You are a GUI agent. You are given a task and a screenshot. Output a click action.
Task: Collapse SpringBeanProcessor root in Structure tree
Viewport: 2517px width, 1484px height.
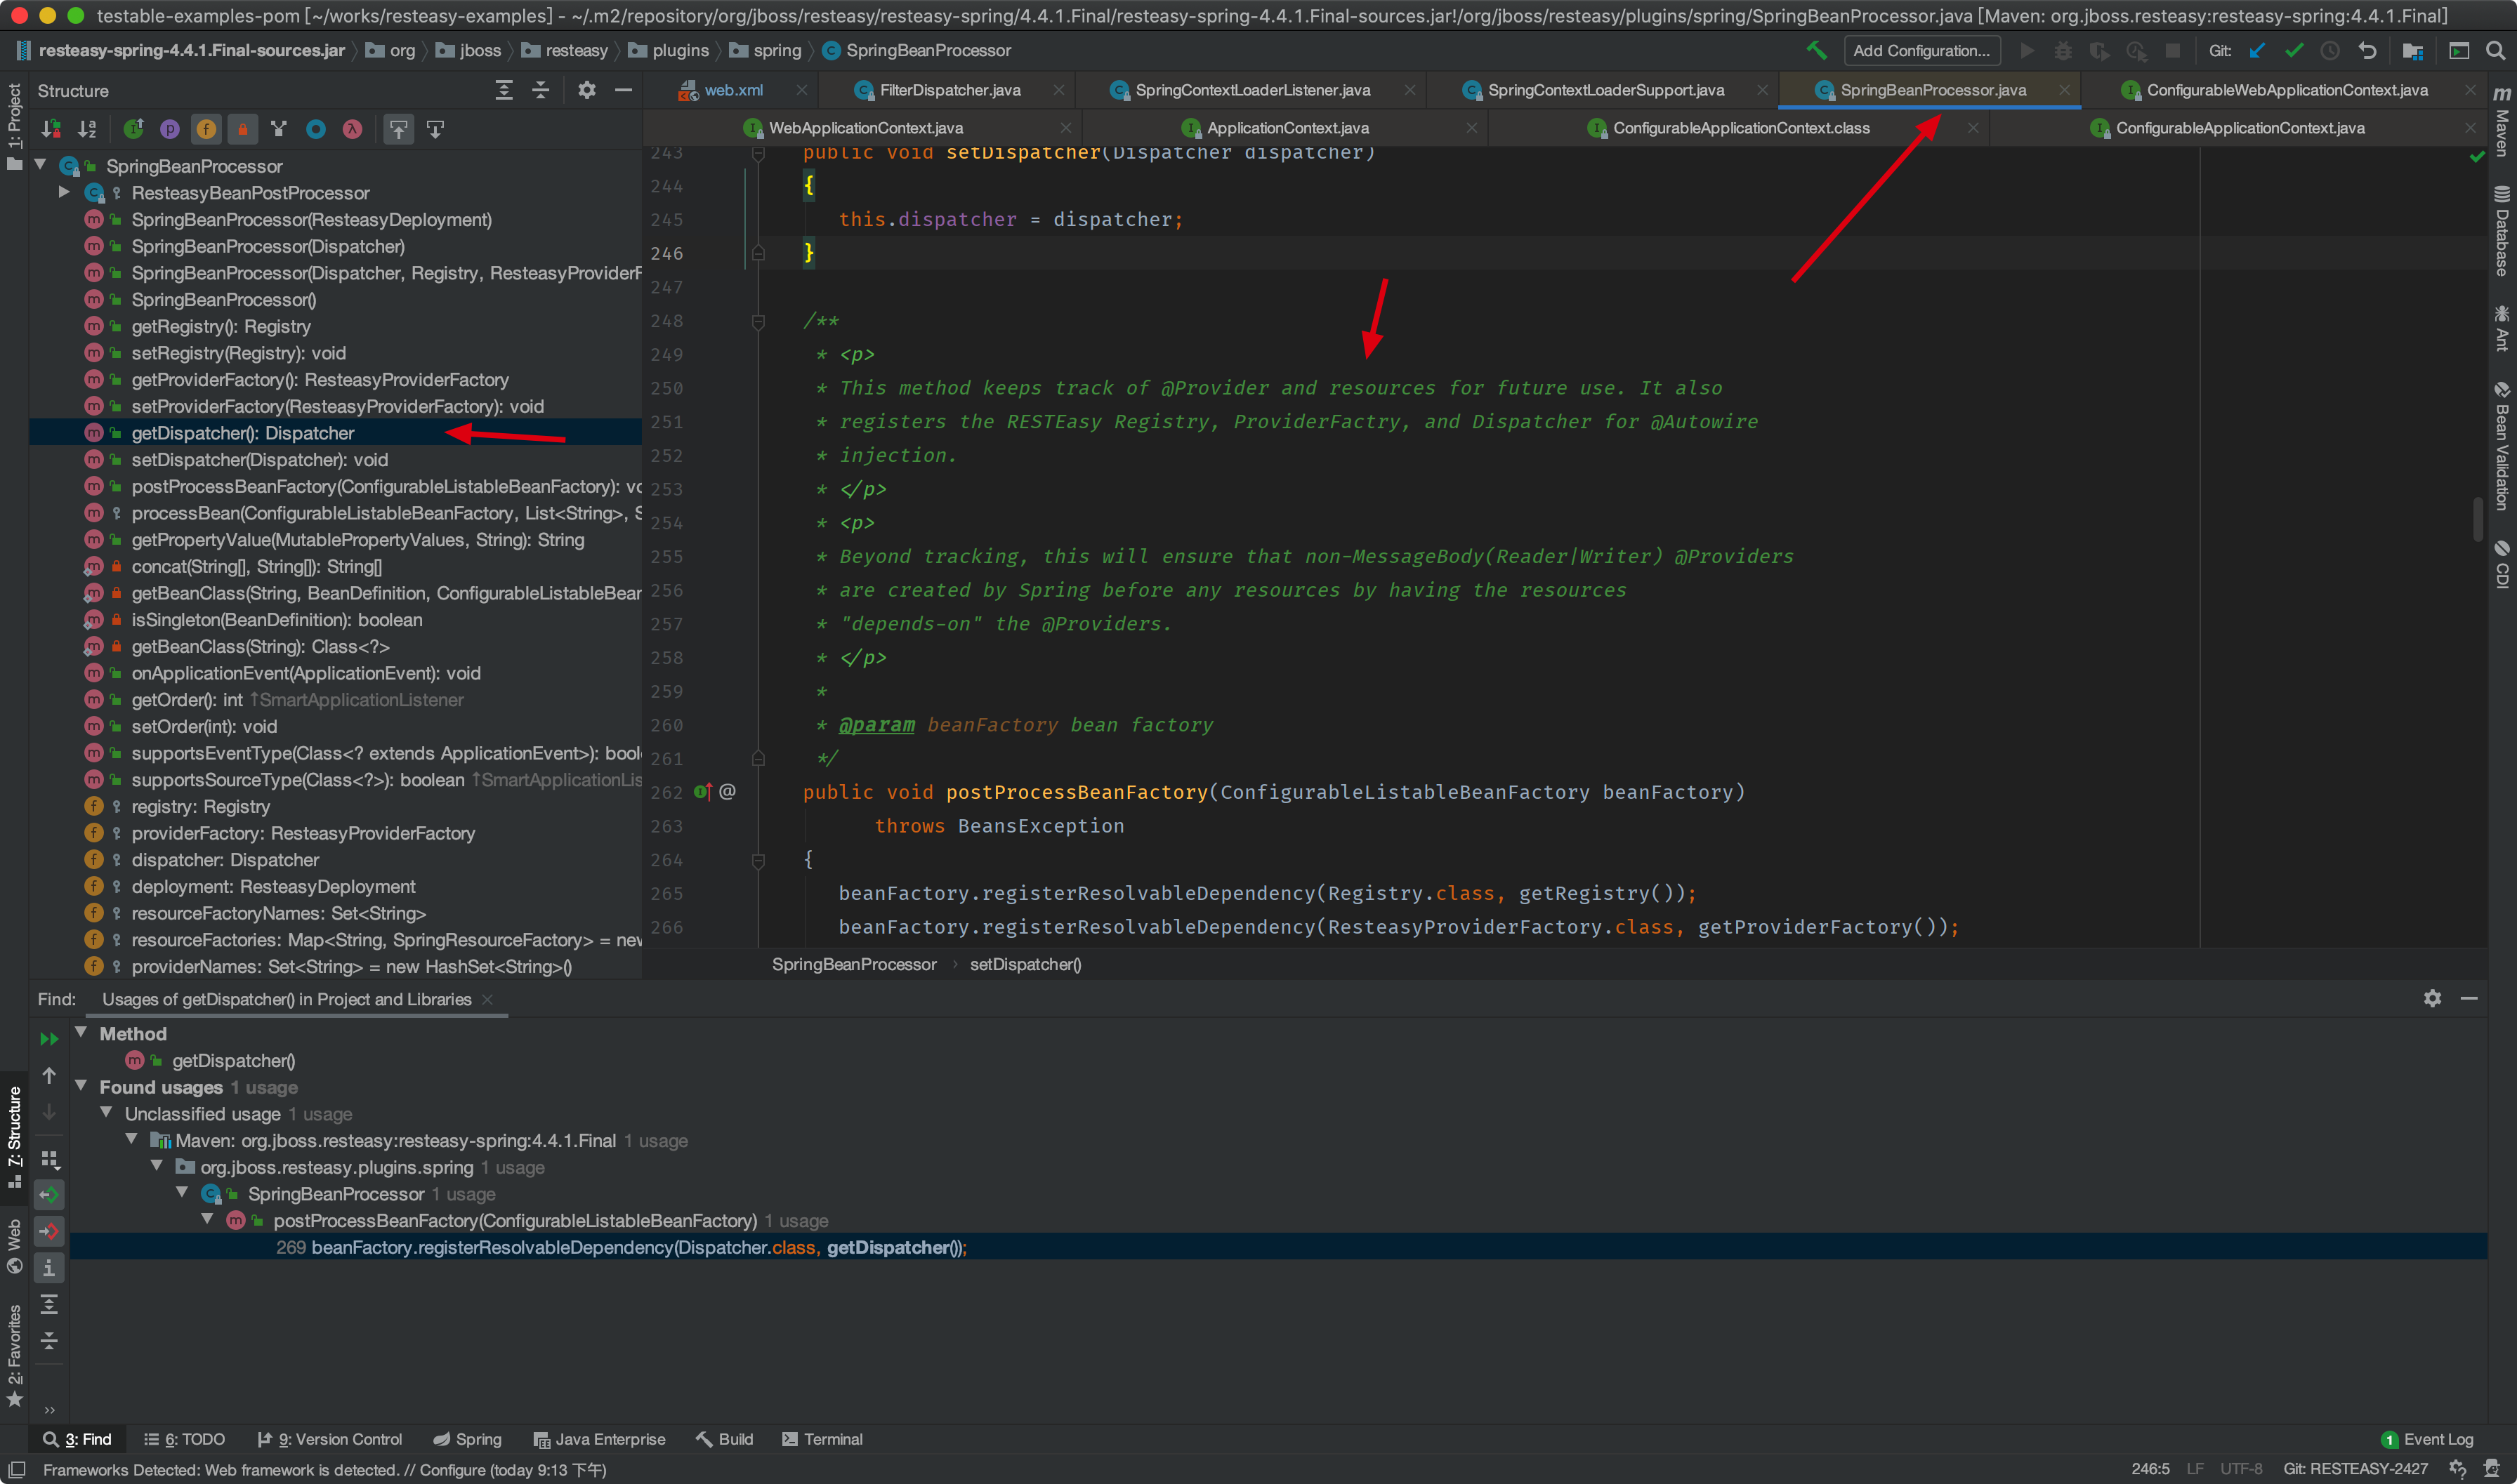click(40, 165)
